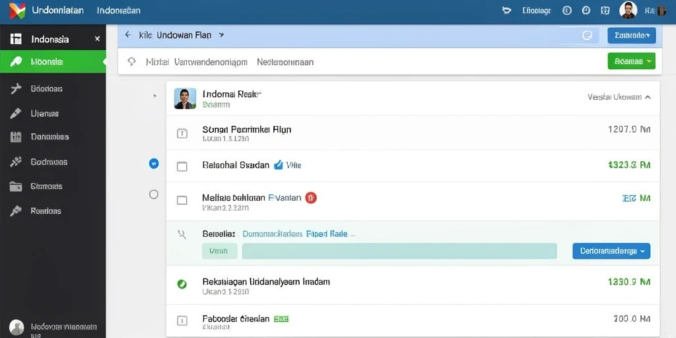Click the bird icon beside Elcoiagr
Viewport: 676px width, 338px height.
click(x=507, y=11)
